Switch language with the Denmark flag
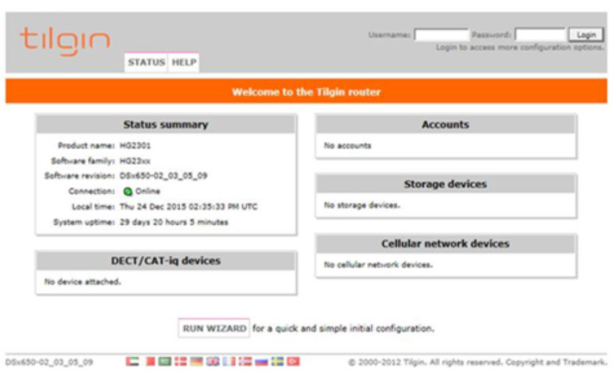Screen dimensions: 613x388 181,361
